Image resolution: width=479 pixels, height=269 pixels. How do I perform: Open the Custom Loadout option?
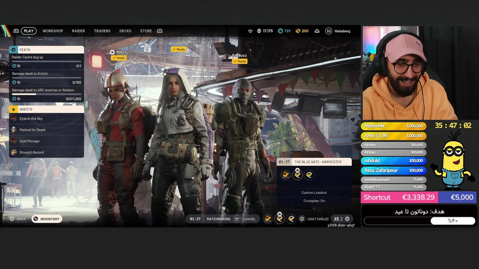point(314,192)
